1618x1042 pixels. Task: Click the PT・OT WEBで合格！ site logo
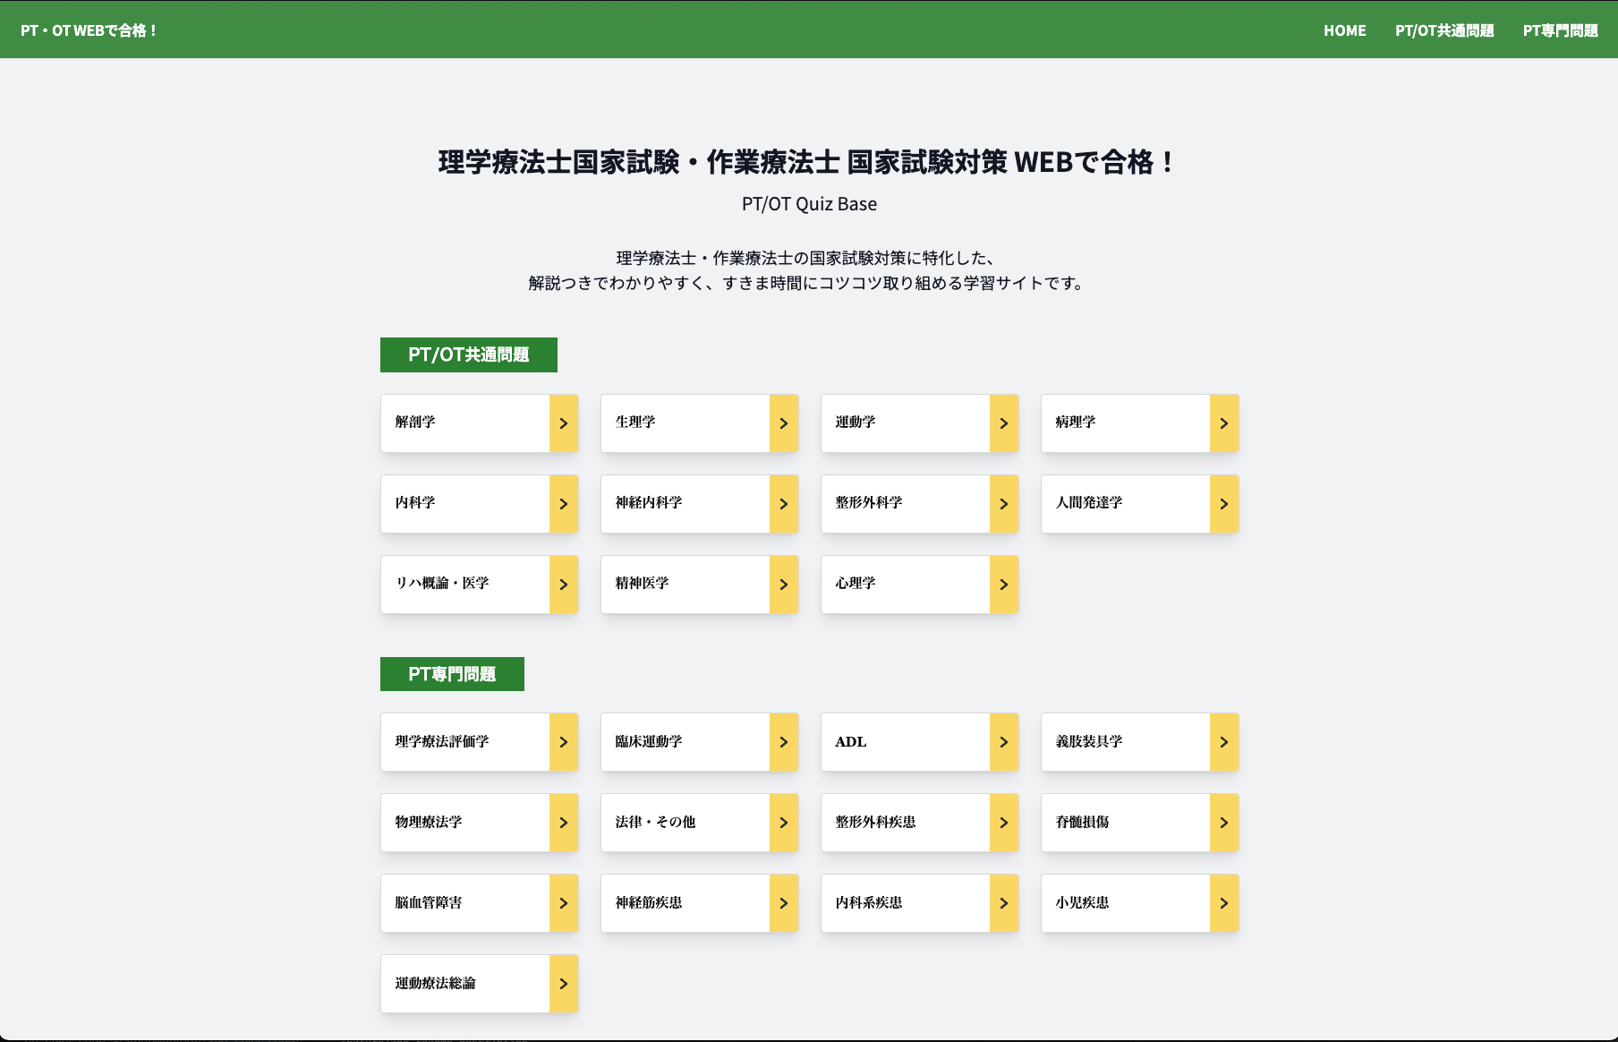coord(89,30)
